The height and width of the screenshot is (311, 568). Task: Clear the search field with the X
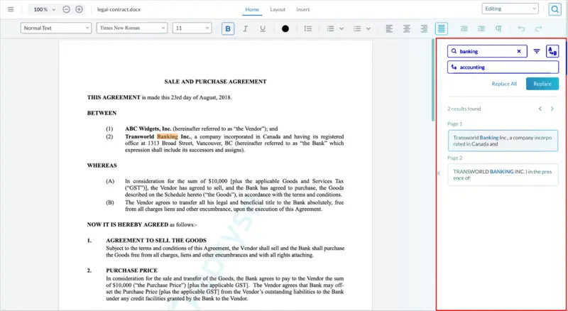(x=519, y=51)
